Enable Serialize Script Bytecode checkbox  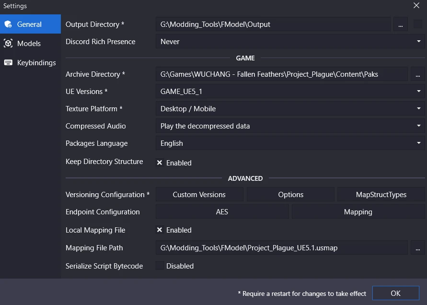pos(160,266)
